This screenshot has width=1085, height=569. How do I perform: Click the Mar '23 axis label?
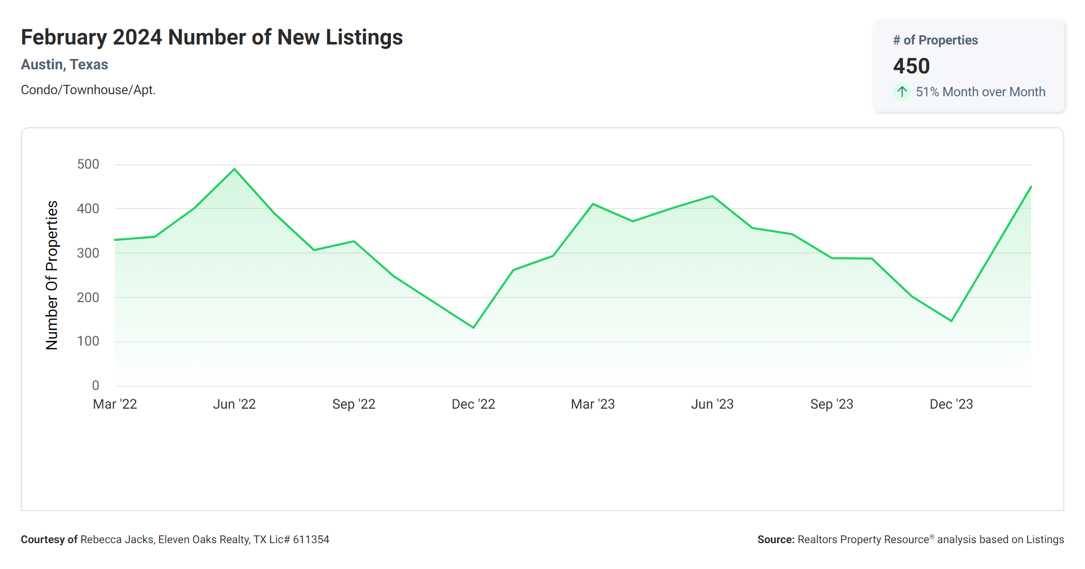click(592, 404)
